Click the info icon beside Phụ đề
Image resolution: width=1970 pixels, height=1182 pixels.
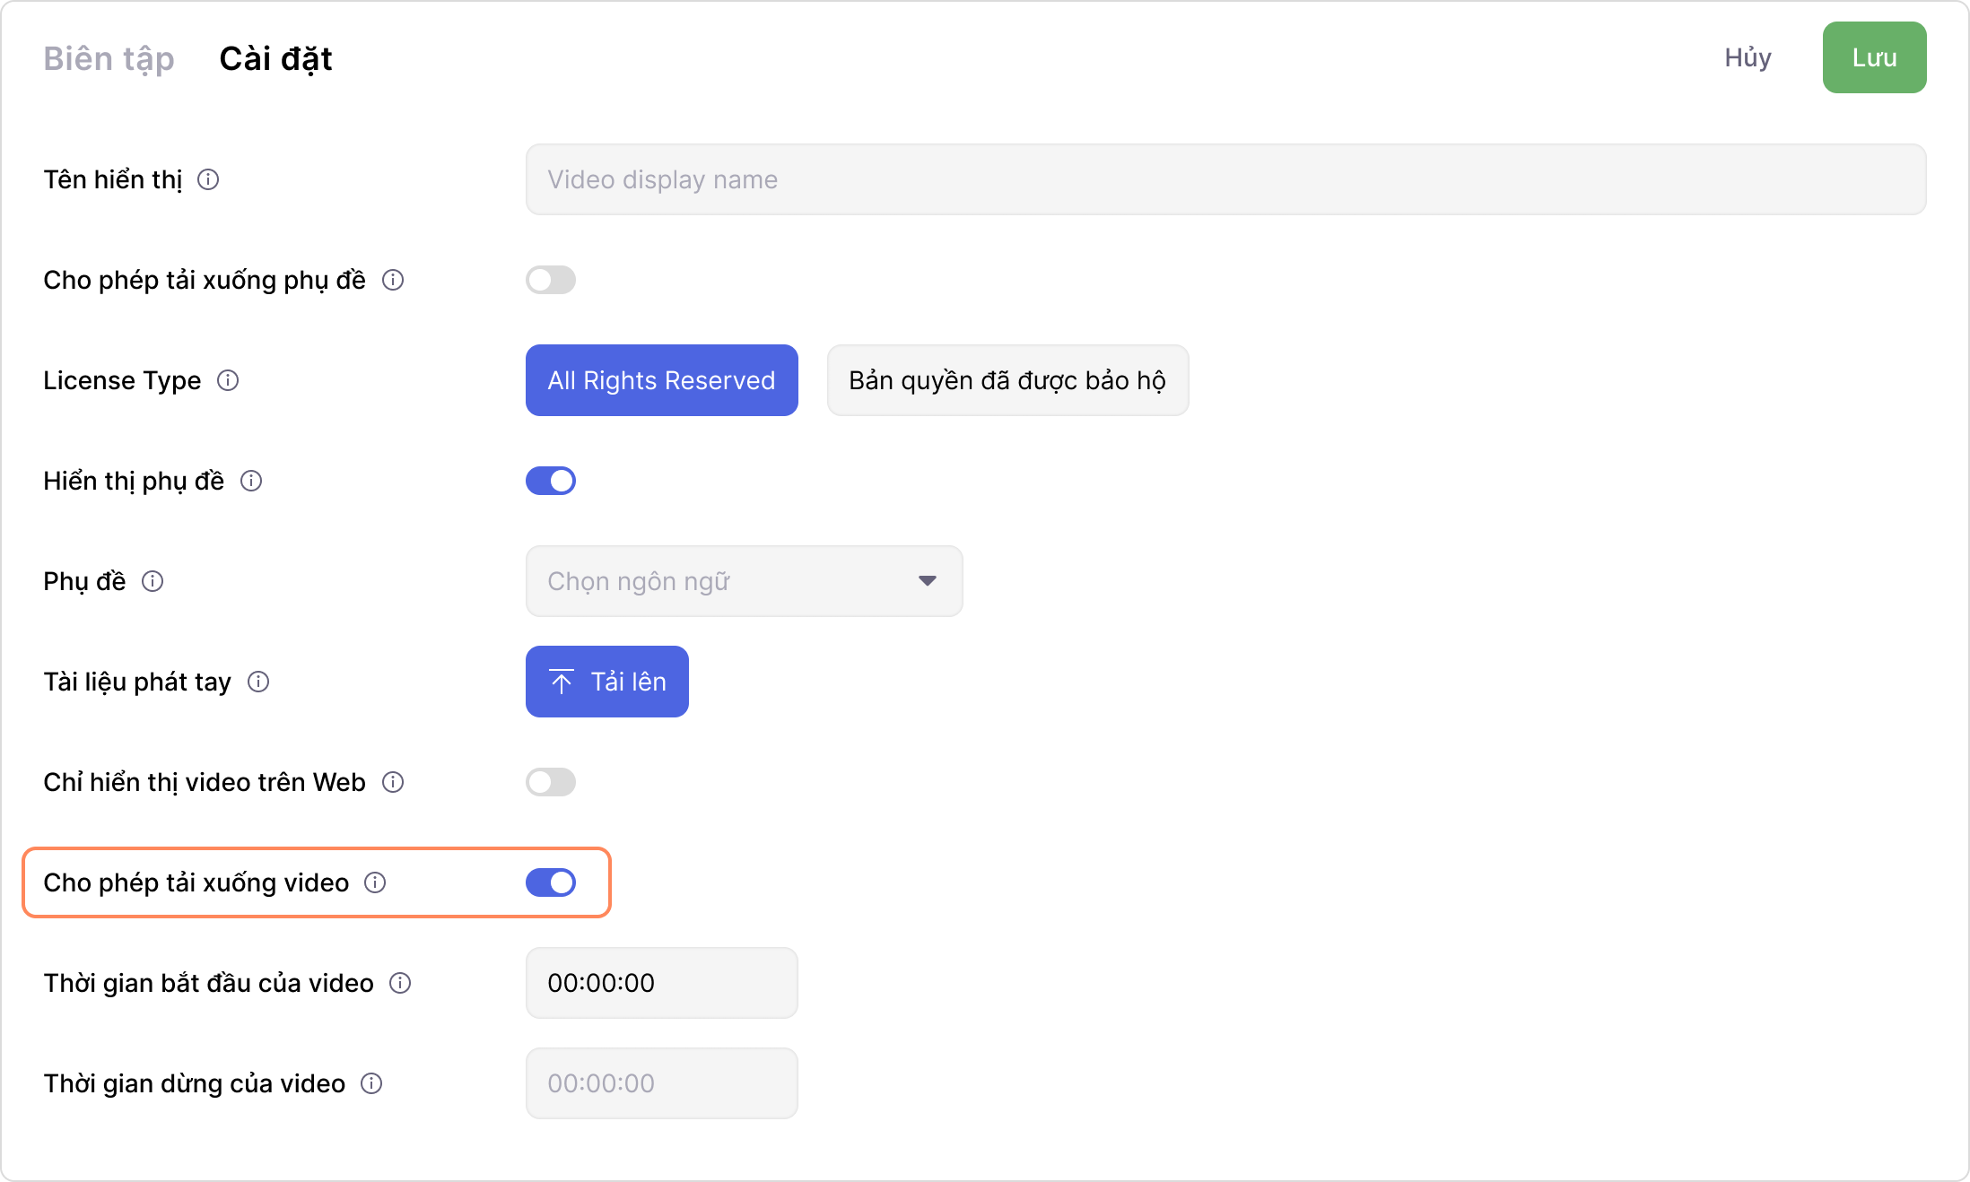pyautogui.click(x=153, y=581)
